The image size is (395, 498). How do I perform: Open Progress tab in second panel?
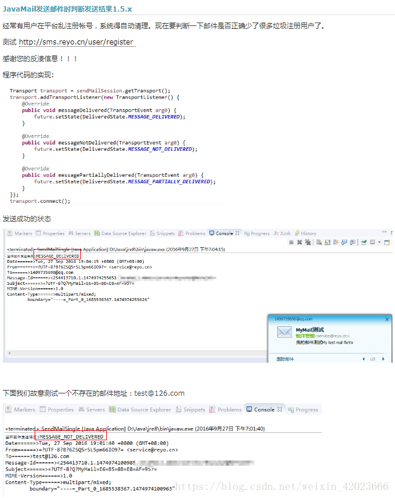(x=303, y=410)
